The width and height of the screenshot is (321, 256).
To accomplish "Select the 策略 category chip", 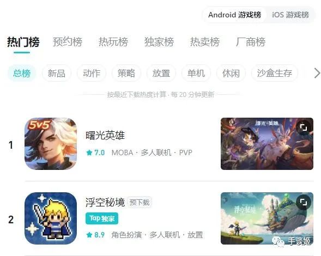I will (126, 74).
